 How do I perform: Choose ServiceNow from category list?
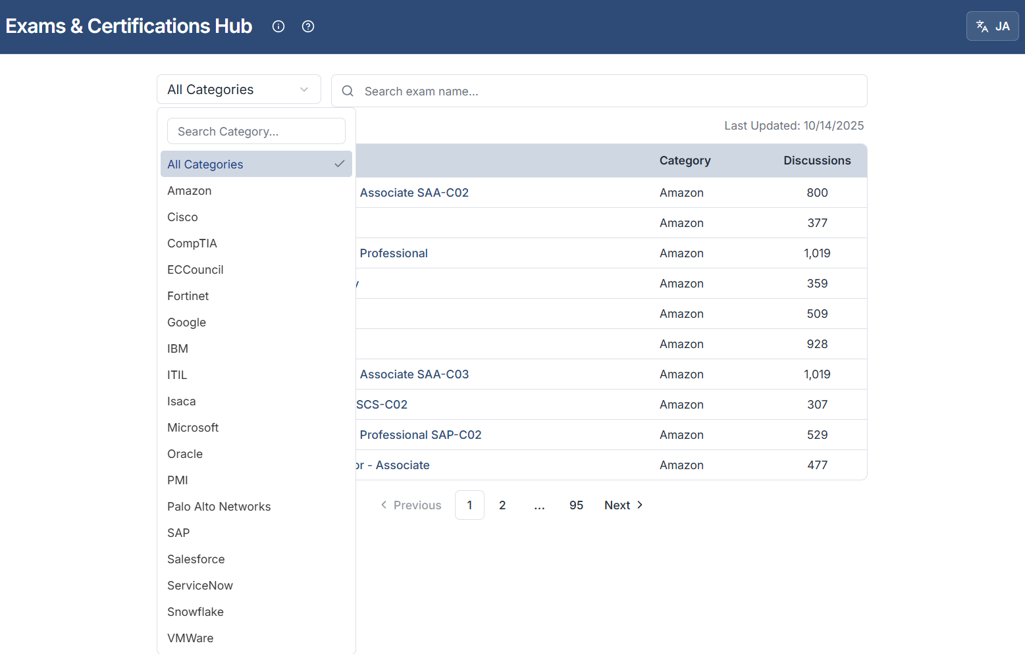(x=256, y=585)
